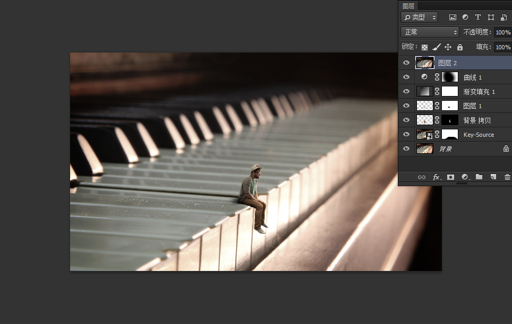
Task: Click lock position move icon
Action: point(448,47)
